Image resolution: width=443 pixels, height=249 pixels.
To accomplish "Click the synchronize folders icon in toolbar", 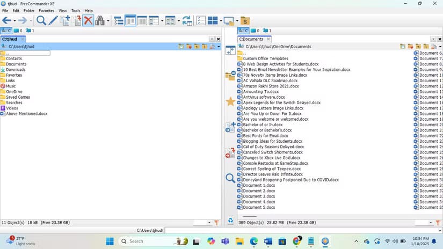I will 187,21.
